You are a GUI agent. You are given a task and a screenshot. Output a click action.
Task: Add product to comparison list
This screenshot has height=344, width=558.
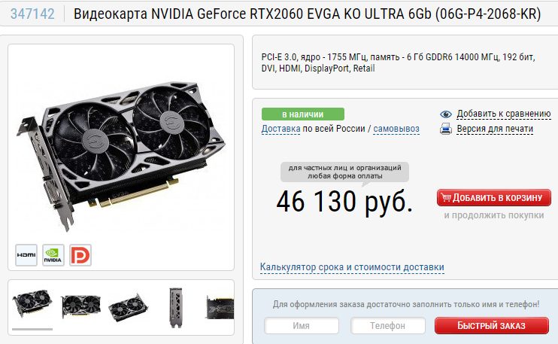504,114
